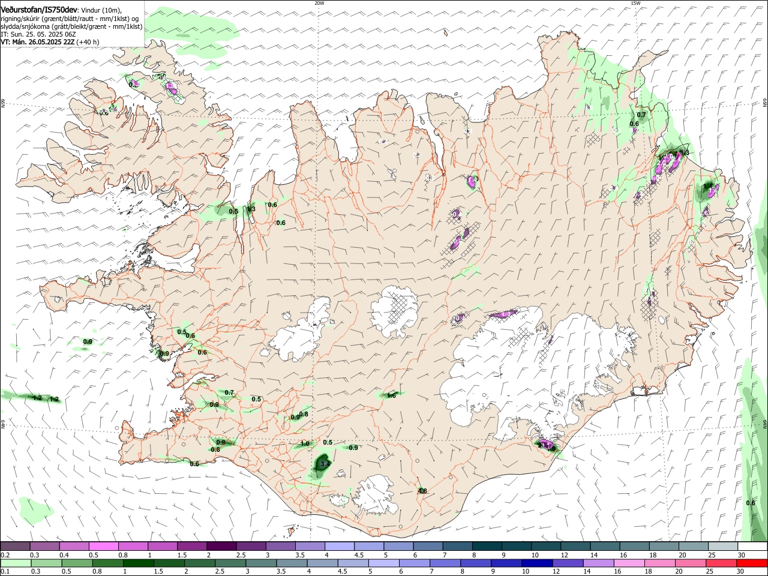Select the purple 12 swatch in lower legend

point(568,563)
